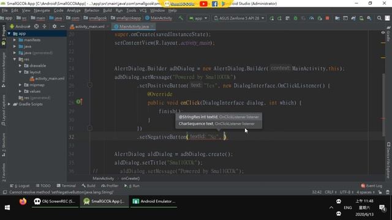Open the Logcat tool window
This screenshot has width=392, height=220.
20,186
